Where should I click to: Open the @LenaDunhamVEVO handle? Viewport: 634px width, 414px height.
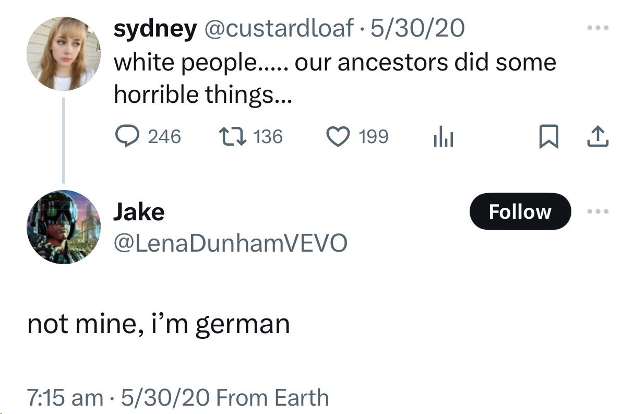click(230, 243)
